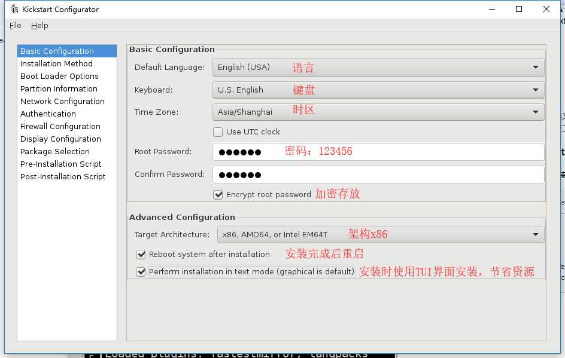Expand the Target Architecture dropdown
This screenshot has width=565, height=358.
[381, 235]
